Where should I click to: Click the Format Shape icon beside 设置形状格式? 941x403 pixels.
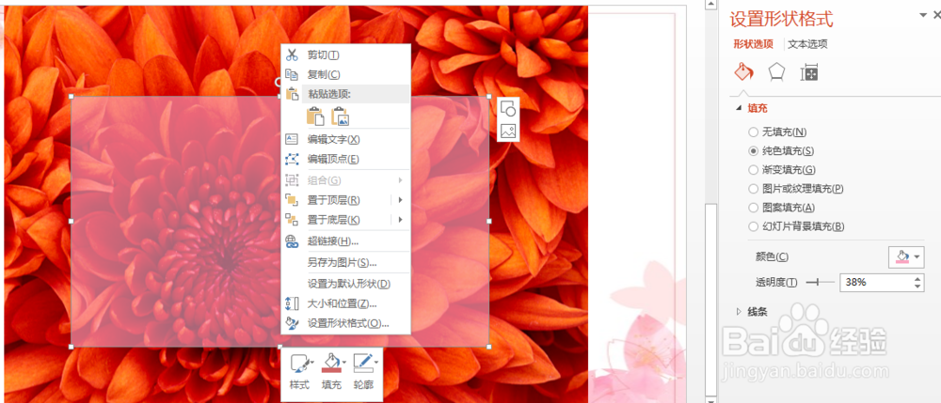tap(292, 323)
